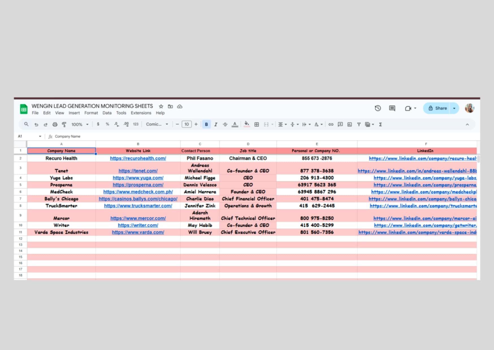Click the paint format roller icon
The width and height of the screenshot is (494, 350).
click(64, 124)
